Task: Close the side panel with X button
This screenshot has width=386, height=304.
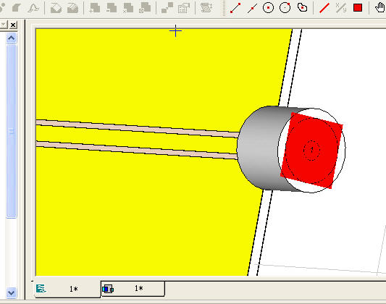Action: [x=13, y=25]
